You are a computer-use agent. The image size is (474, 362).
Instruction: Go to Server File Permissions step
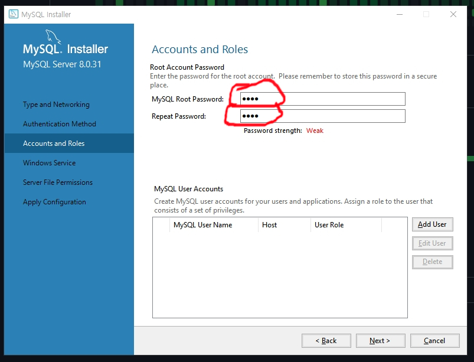[58, 182]
